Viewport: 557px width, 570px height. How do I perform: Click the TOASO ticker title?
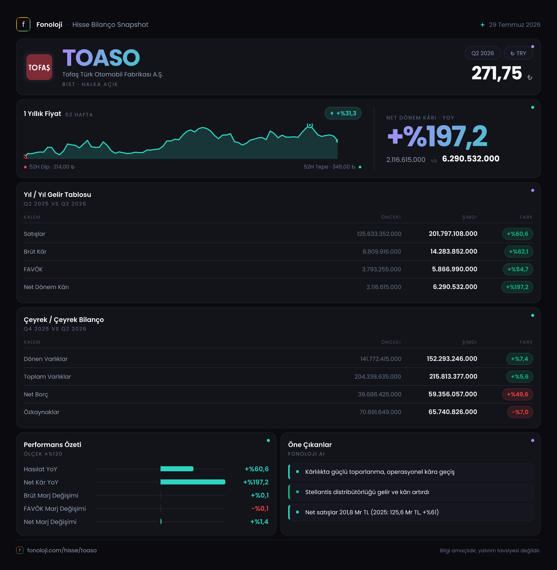[101, 58]
